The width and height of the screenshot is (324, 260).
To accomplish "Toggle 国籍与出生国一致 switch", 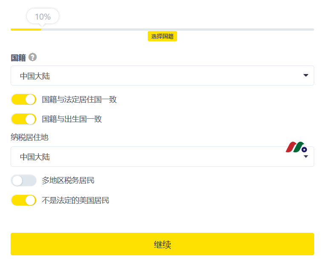I will pyautogui.click(x=24, y=119).
